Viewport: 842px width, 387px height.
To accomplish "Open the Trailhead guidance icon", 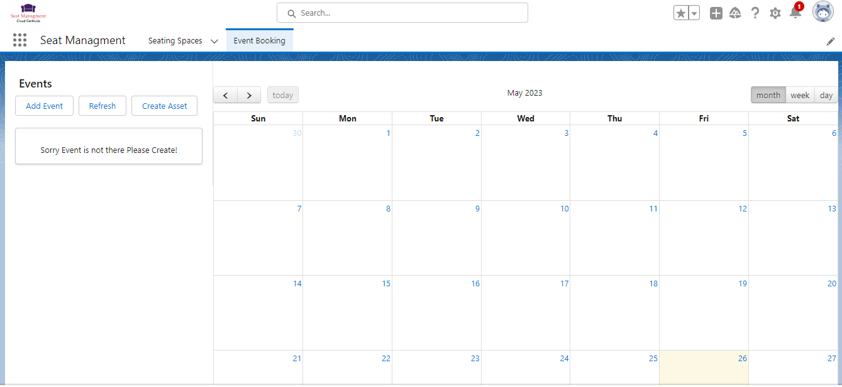I will click(x=735, y=13).
